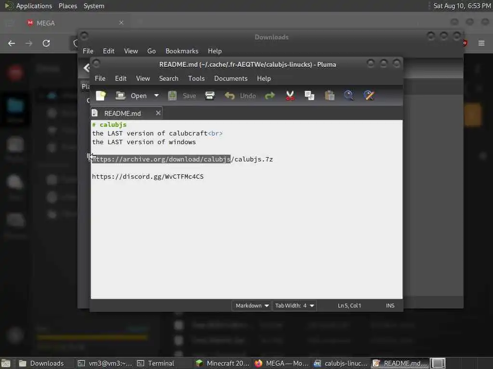This screenshot has height=369, width=493.
Task: Create a new document in Pluma
Action: pyautogui.click(x=101, y=96)
